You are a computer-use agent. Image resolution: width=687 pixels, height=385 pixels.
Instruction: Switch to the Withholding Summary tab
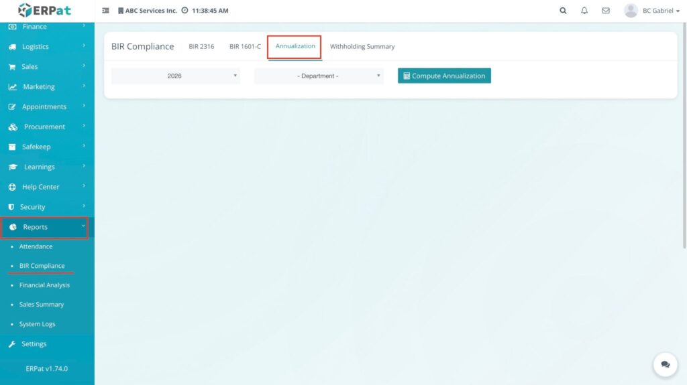(x=362, y=46)
